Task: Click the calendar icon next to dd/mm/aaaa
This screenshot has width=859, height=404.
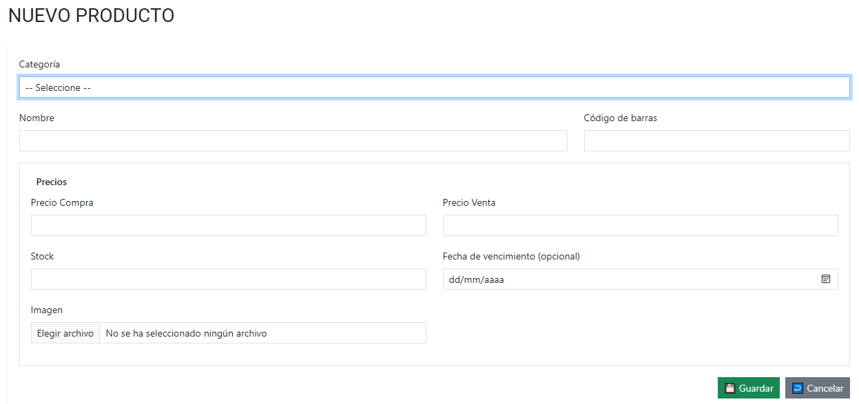Action: 827,279
